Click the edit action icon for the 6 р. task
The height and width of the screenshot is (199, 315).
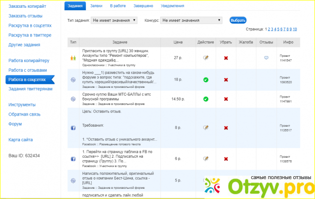tap(205, 158)
